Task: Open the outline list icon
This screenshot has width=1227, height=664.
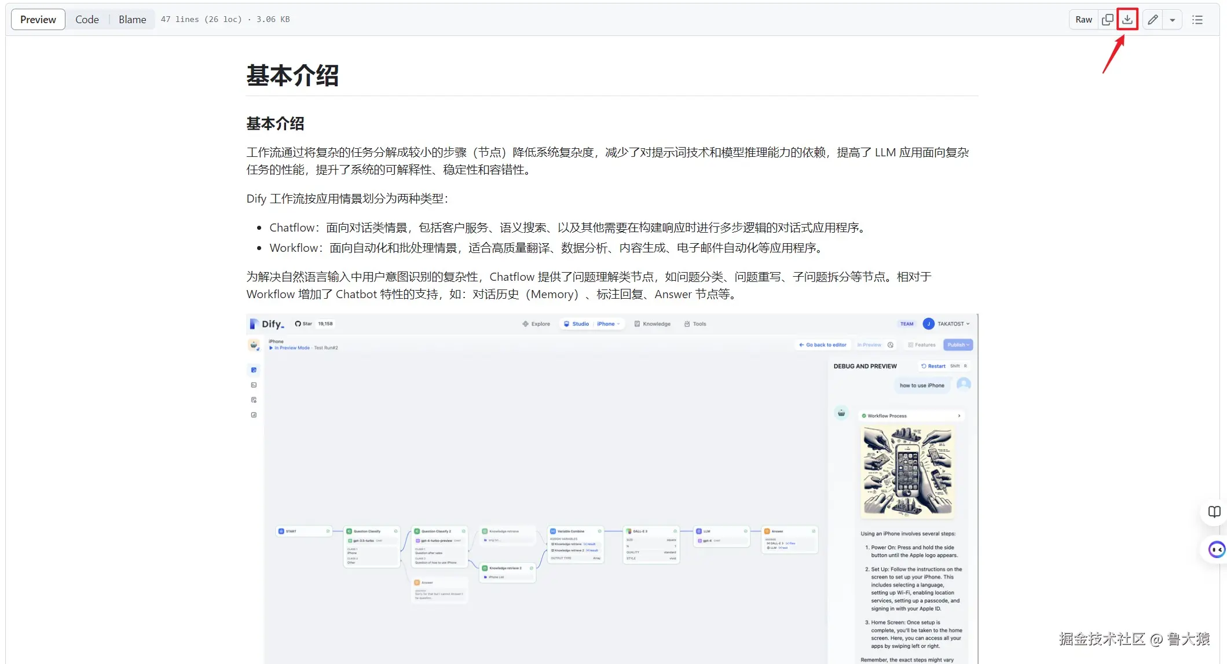Action: coord(1197,20)
